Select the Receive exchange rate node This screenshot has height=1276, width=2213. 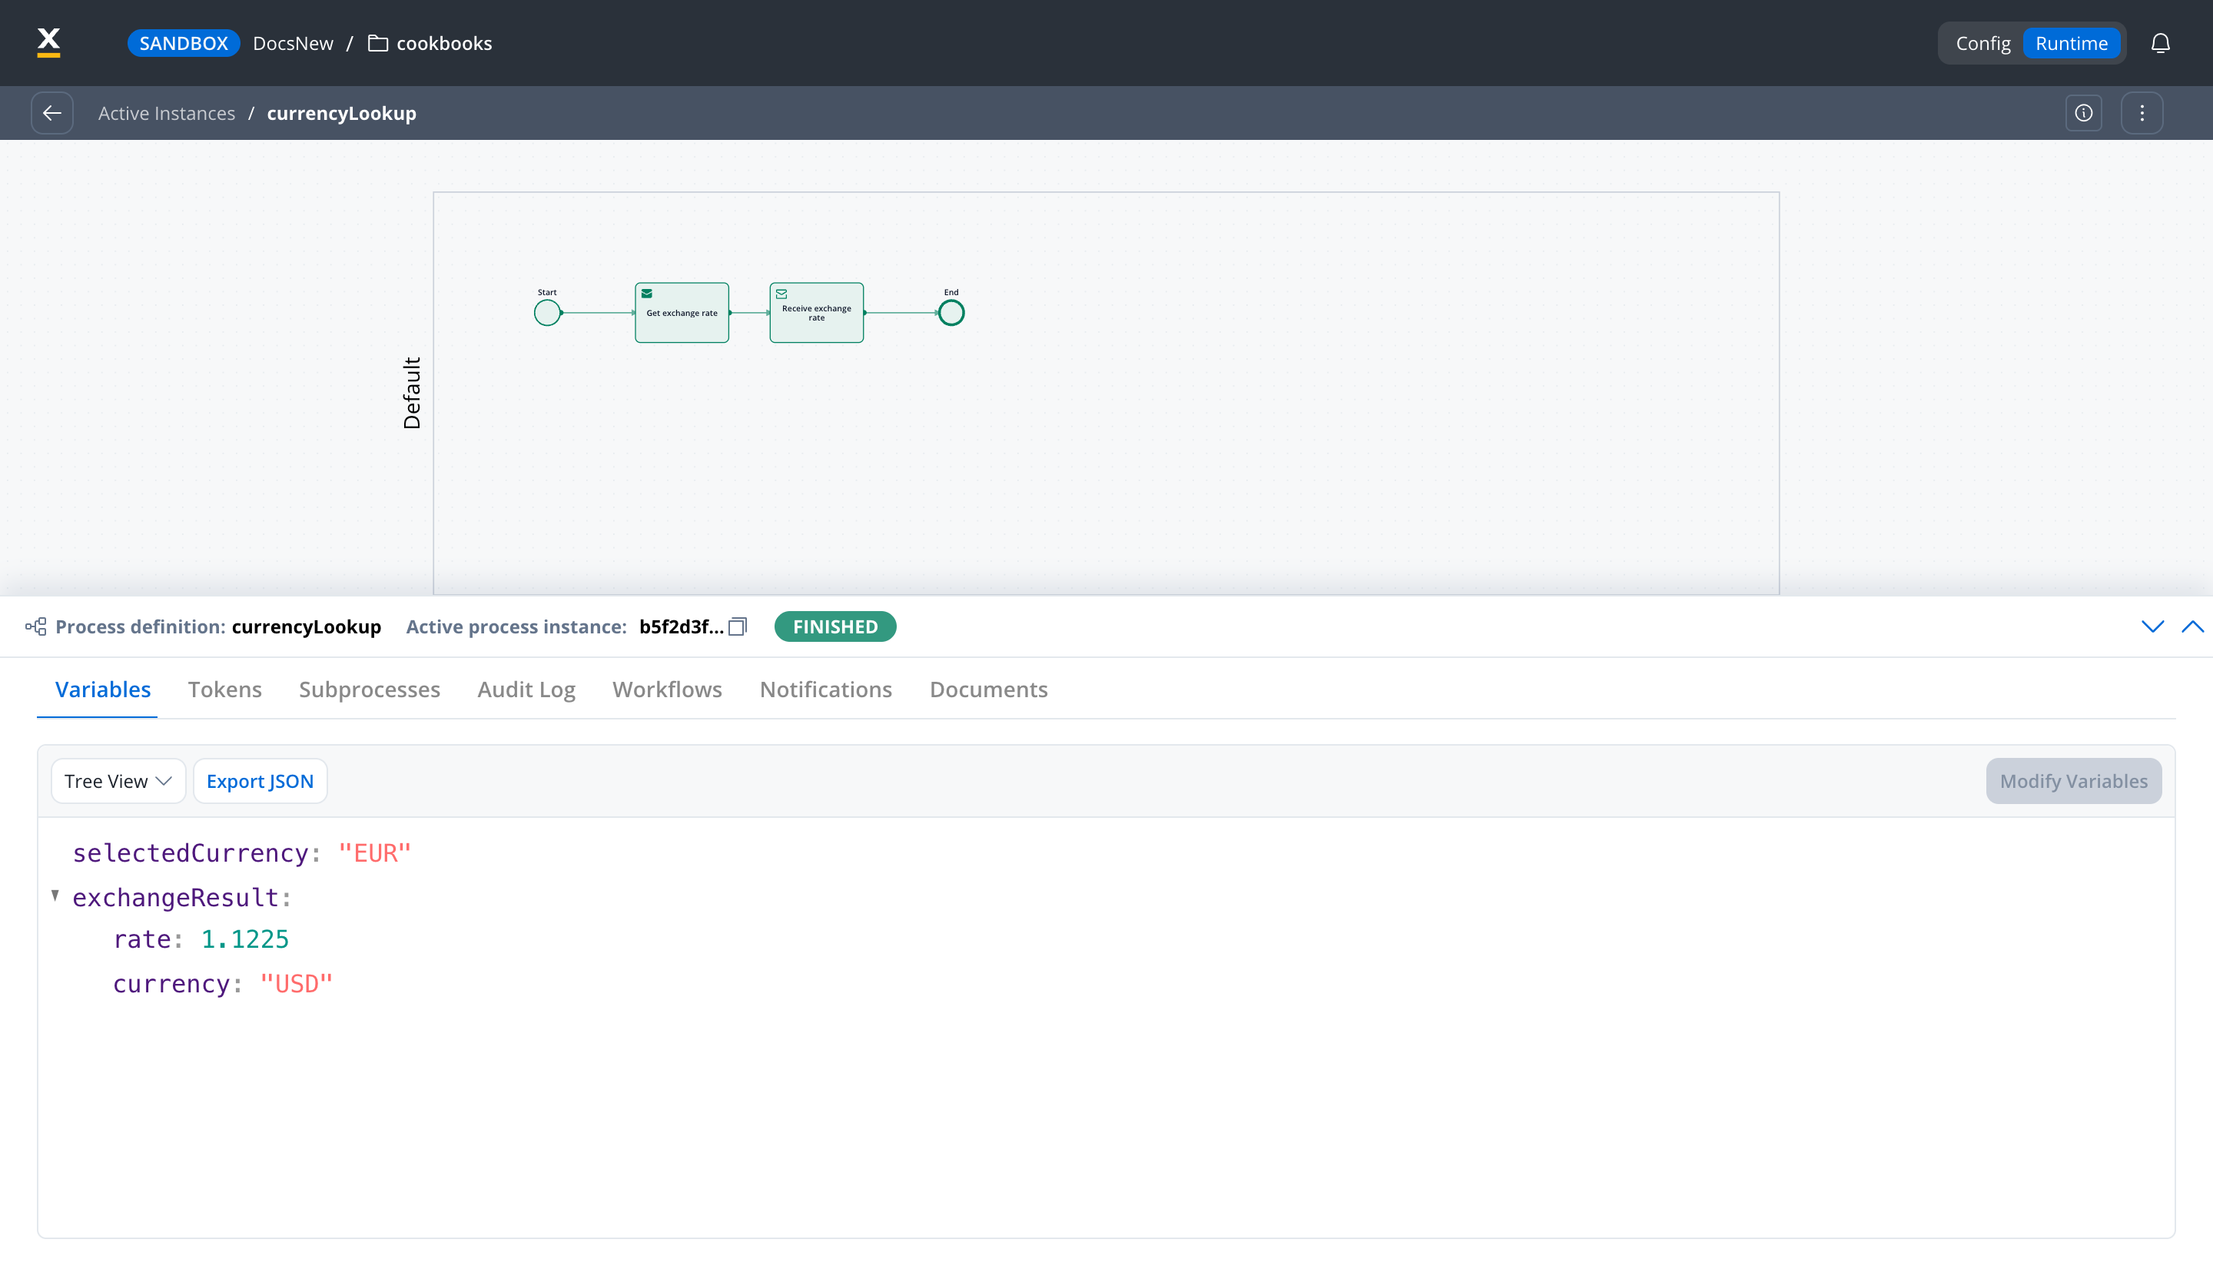817,313
